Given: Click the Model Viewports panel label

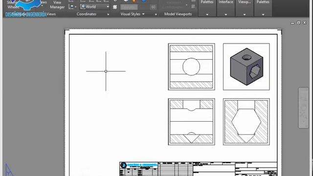Looking at the screenshot, I should point(178,14).
